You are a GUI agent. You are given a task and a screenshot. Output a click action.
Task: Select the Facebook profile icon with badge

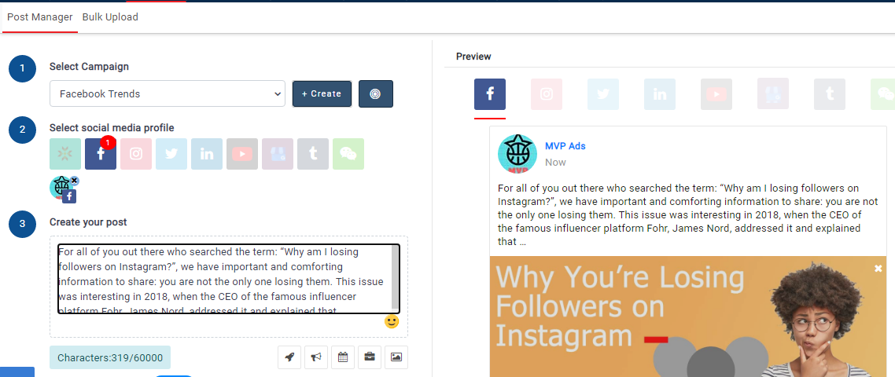point(101,155)
